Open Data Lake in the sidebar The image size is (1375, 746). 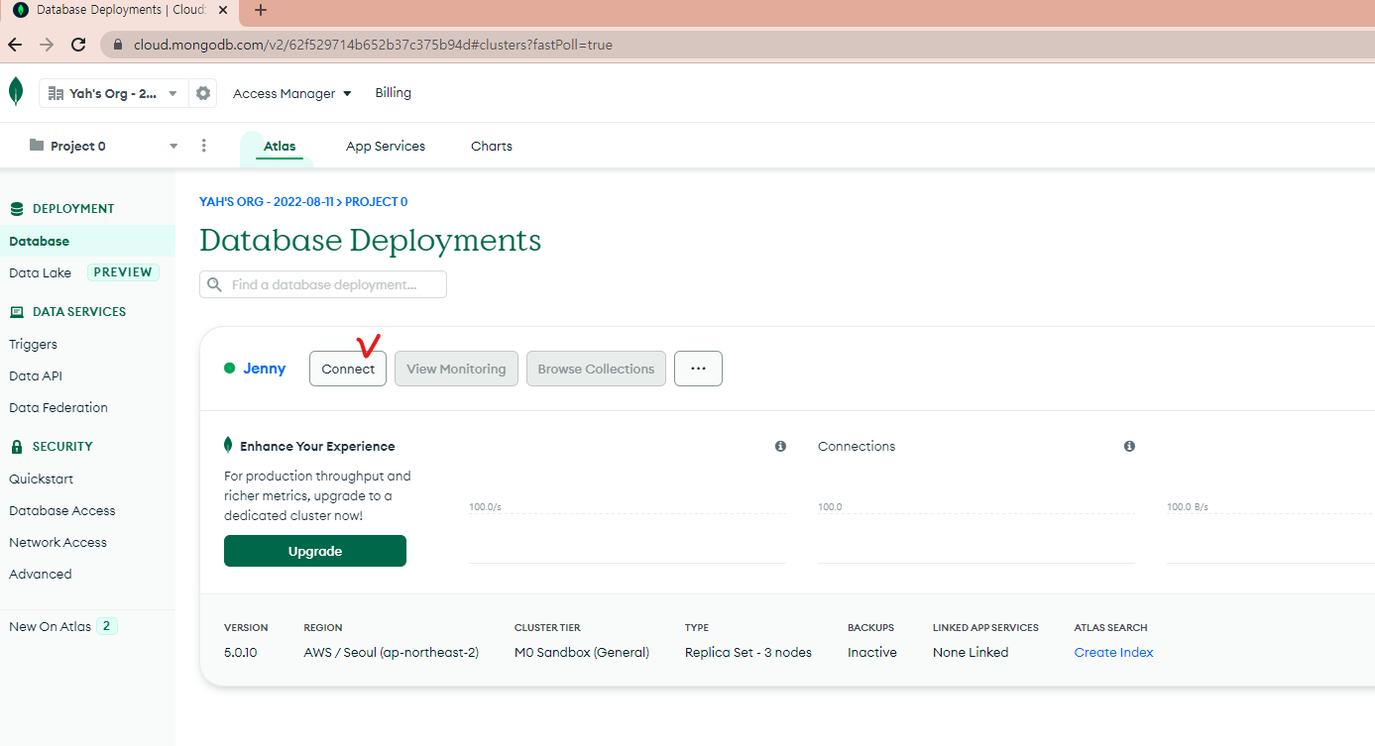coord(41,272)
